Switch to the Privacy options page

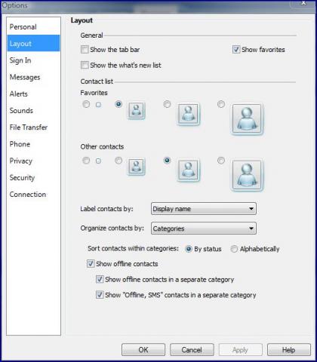point(21,161)
